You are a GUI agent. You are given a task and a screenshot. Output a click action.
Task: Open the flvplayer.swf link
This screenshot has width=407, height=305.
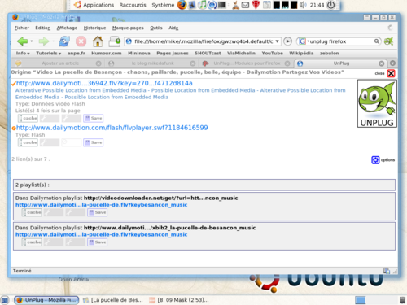click(112, 128)
